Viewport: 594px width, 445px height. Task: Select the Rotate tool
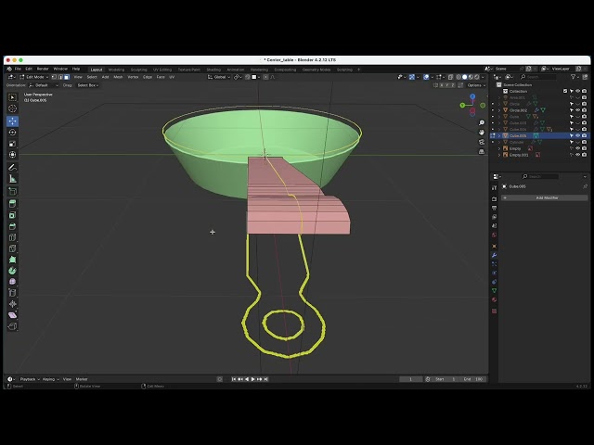(12, 133)
